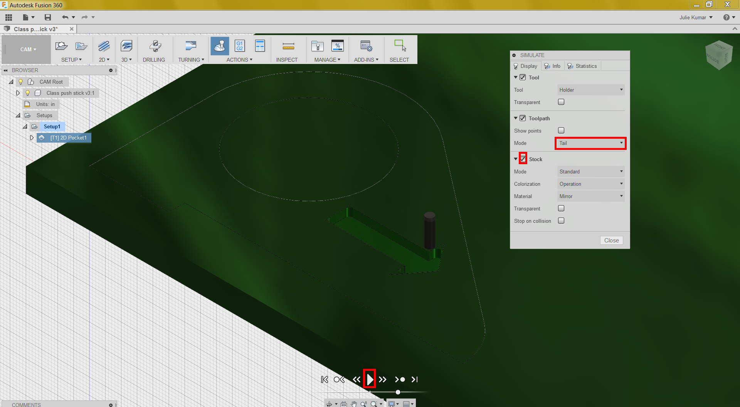Viewport: 740px width, 407px height.
Task: Select the Display tab
Action: 526,66
